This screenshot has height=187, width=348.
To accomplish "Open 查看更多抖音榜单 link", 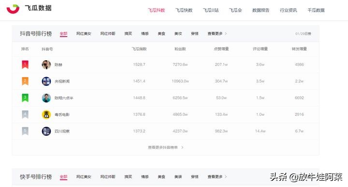I will (163, 147).
